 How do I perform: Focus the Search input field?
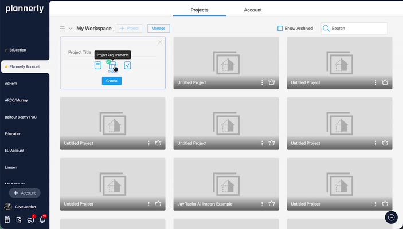tap(354, 28)
